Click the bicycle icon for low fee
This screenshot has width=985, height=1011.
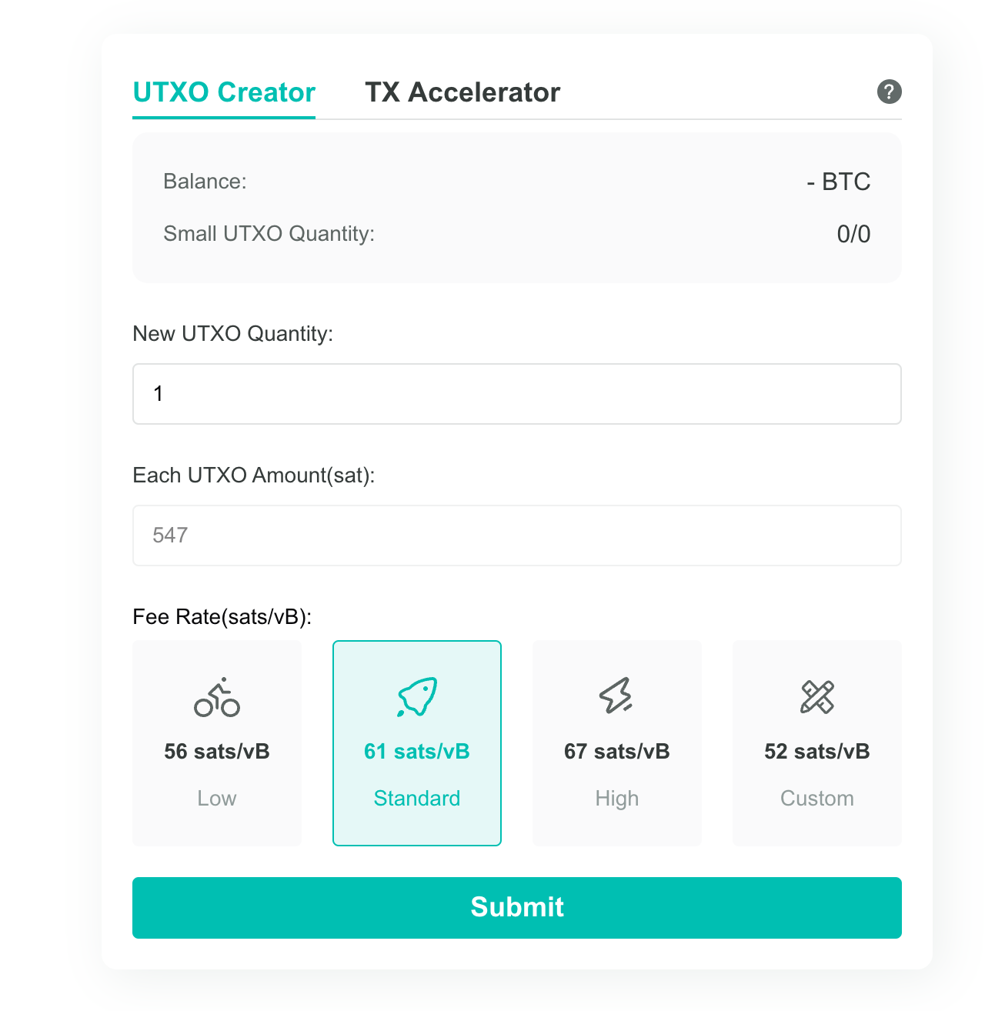tap(217, 697)
